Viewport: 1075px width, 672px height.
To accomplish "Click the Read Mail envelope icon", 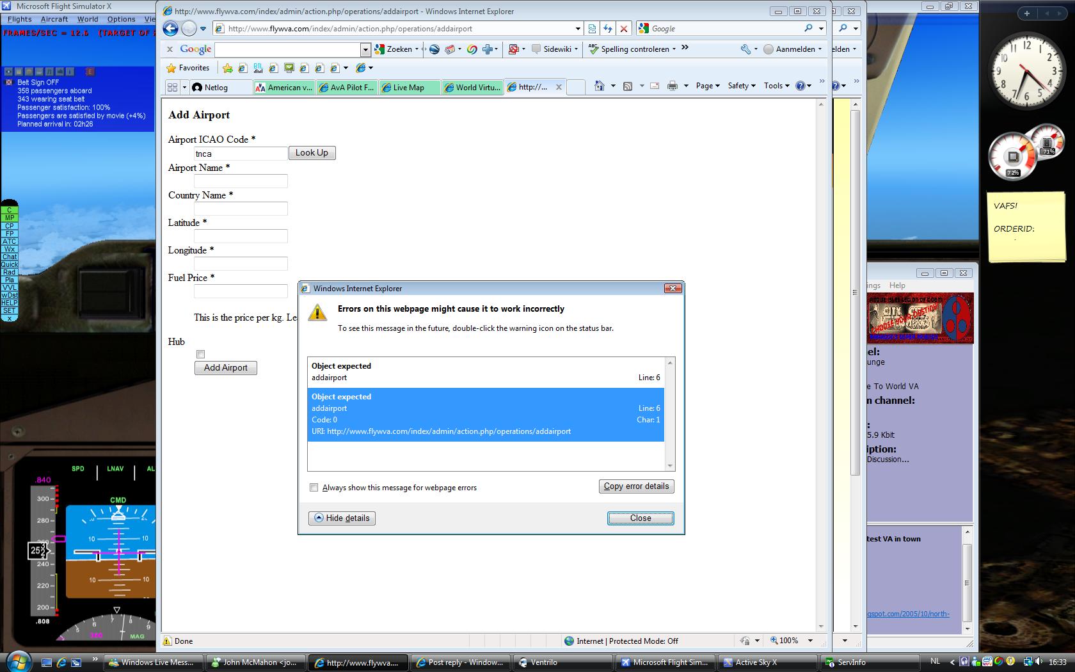I will (655, 86).
